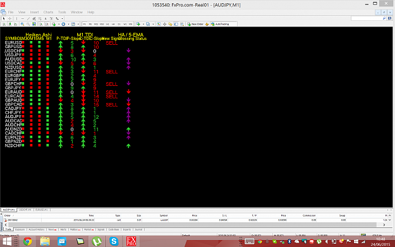Select the Fibonacci retracement tool
395x247 pixels.
click(x=40, y=18)
